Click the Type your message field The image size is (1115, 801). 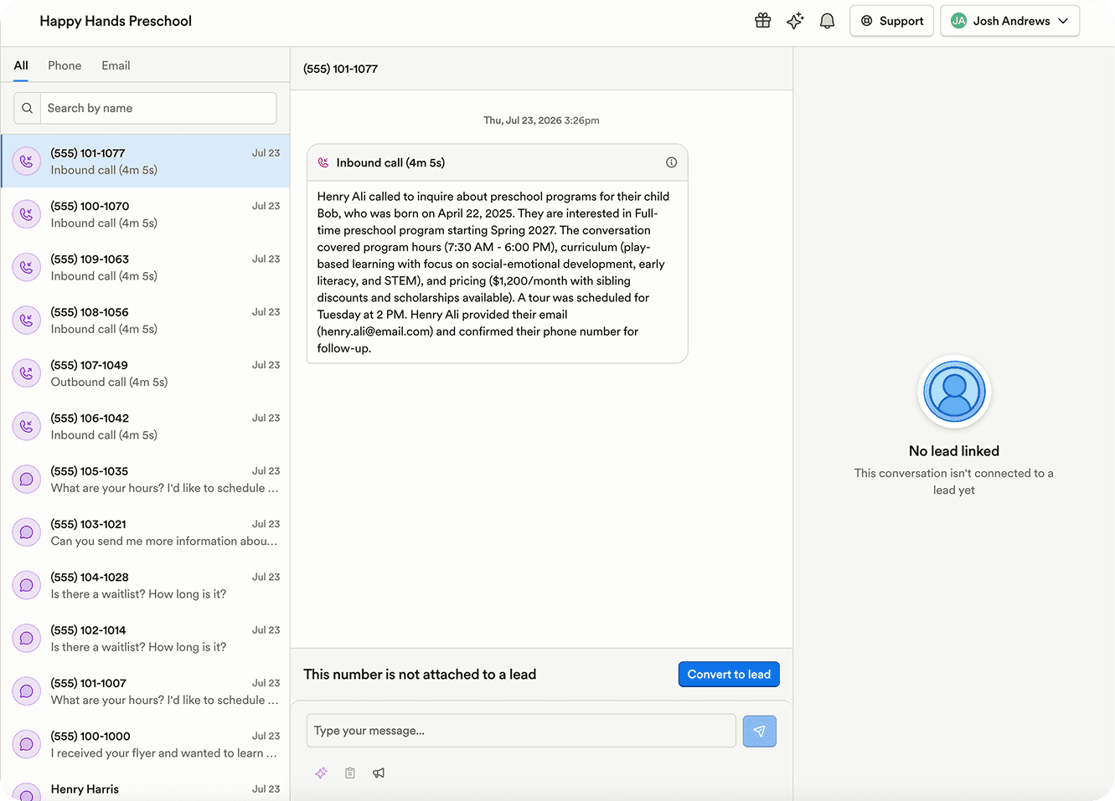coord(521,731)
